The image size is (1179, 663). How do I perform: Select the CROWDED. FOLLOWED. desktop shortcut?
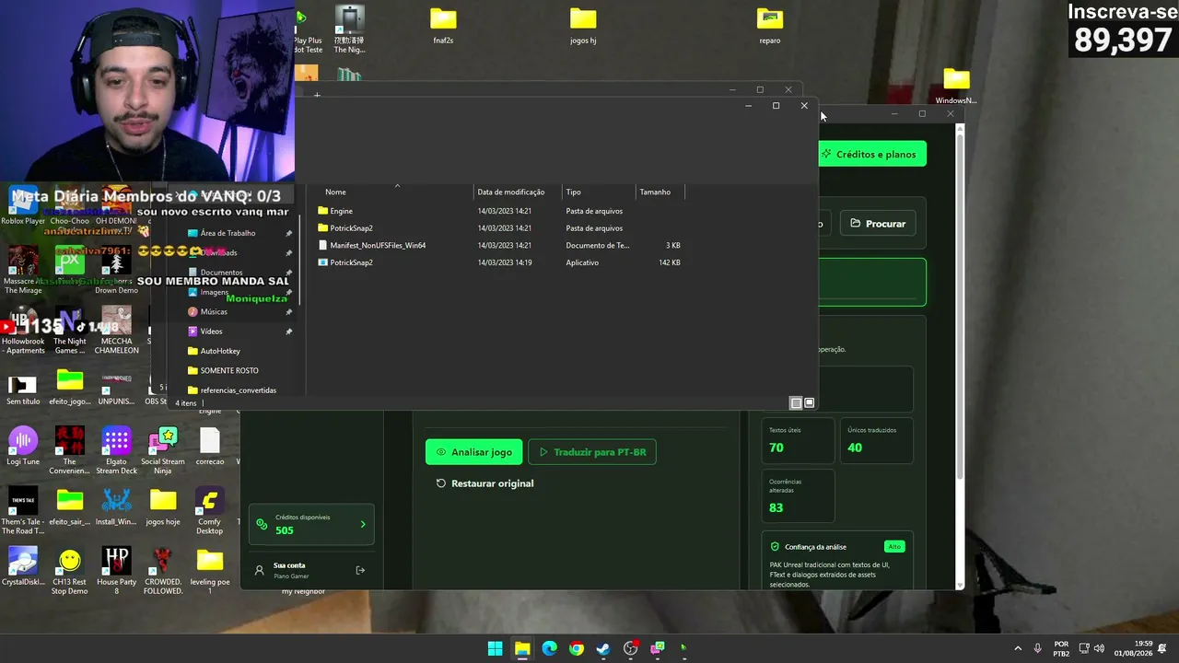click(163, 571)
